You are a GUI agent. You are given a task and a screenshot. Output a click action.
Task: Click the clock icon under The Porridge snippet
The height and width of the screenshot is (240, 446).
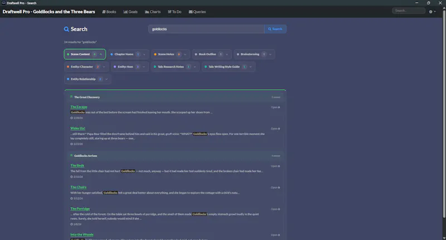pos(71,224)
